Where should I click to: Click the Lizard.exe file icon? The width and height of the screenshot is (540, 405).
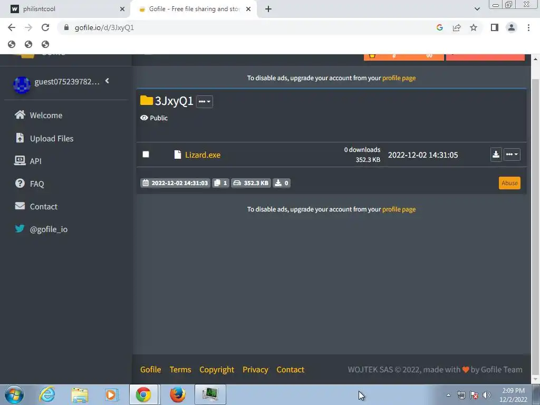[x=177, y=155]
